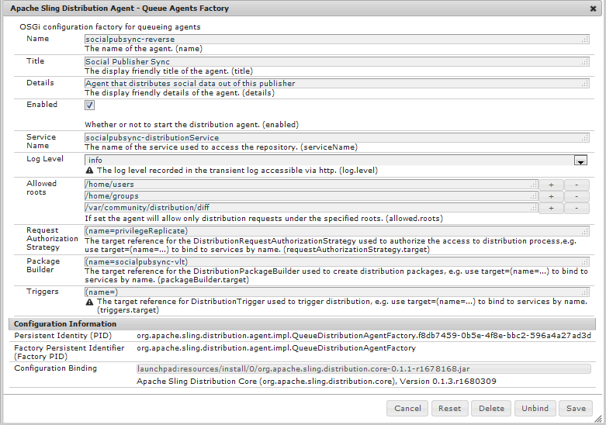
Task: Add row after /home/groups allowed root
Action: pyautogui.click(x=551, y=197)
